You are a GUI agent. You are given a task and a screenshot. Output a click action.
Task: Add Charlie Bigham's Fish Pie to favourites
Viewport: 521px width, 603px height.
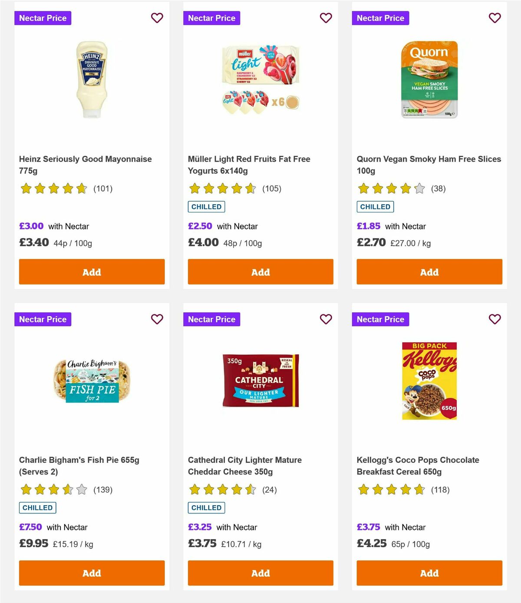(x=157, y=319)
